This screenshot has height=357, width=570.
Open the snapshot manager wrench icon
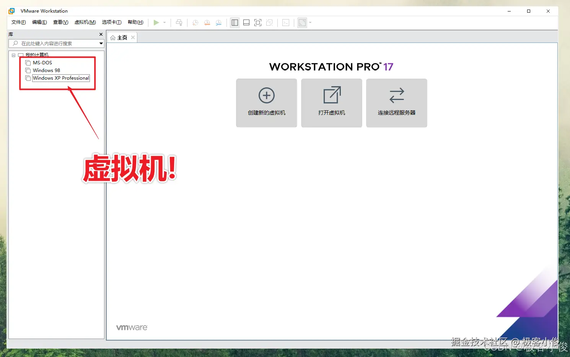coord(218,23)
